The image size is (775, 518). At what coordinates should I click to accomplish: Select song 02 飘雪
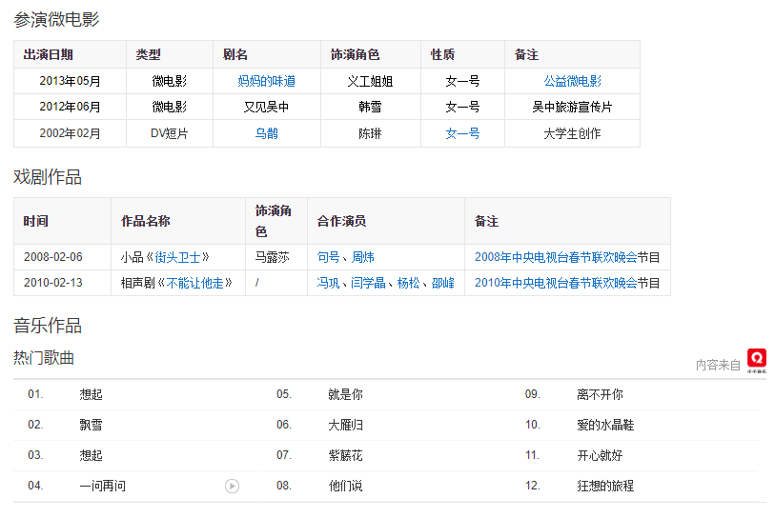[x=91, y=425]
